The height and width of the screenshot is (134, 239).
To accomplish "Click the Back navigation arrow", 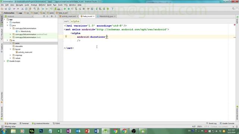I will [43, 9].
